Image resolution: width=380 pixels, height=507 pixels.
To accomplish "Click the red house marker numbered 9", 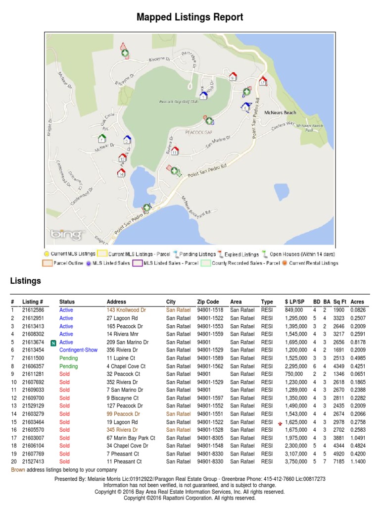I will tap(233, 77).
